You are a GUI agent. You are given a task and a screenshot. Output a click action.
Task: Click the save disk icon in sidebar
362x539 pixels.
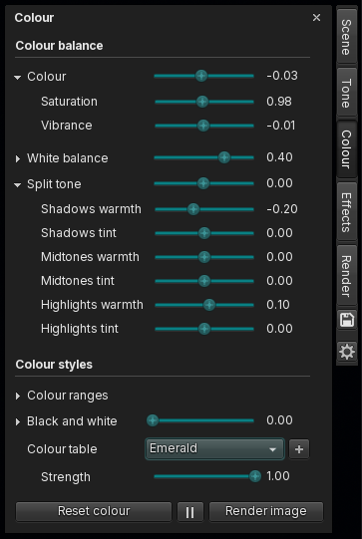pyautogui.click(x=346, y=320)
